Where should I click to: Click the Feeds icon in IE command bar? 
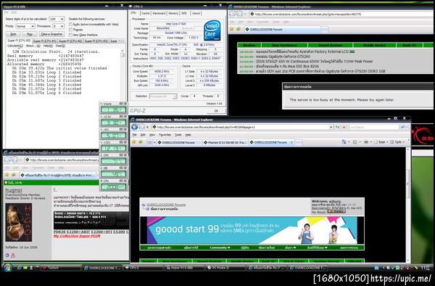tap(355, 142)
